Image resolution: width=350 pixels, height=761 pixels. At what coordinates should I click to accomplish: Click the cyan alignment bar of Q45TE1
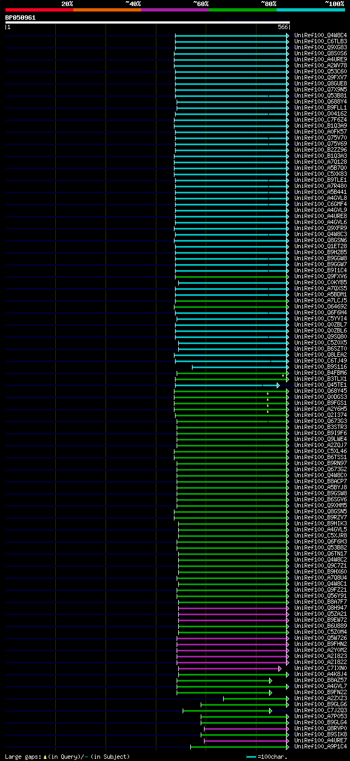(227, 385)
